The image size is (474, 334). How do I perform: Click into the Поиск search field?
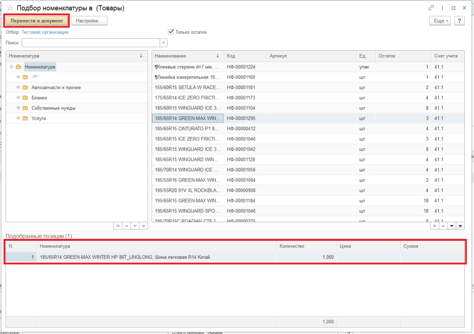coord(91,43)
